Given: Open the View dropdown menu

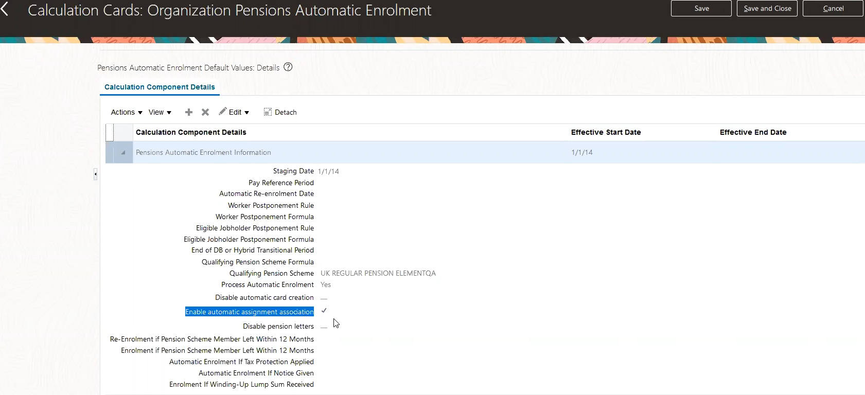Looking at the screenshot, I should [160, 112].
